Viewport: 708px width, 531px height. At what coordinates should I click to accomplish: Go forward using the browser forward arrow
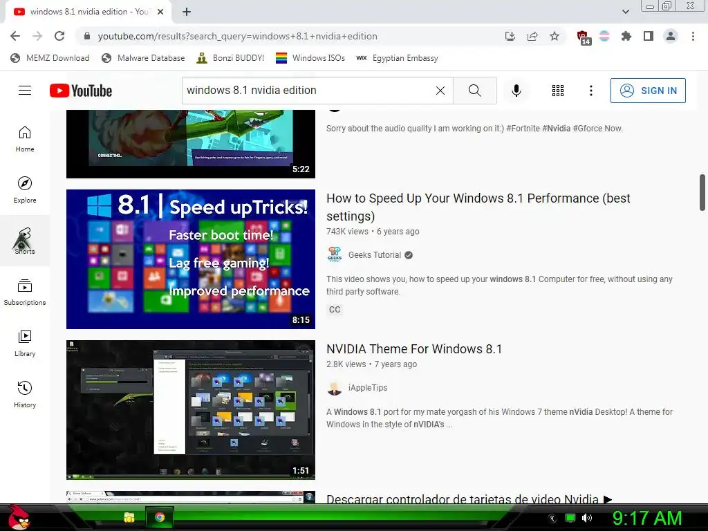[x=37, y=36]
